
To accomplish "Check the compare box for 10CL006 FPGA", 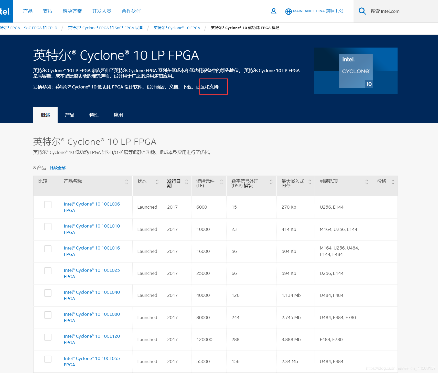I will coord(48,205).
